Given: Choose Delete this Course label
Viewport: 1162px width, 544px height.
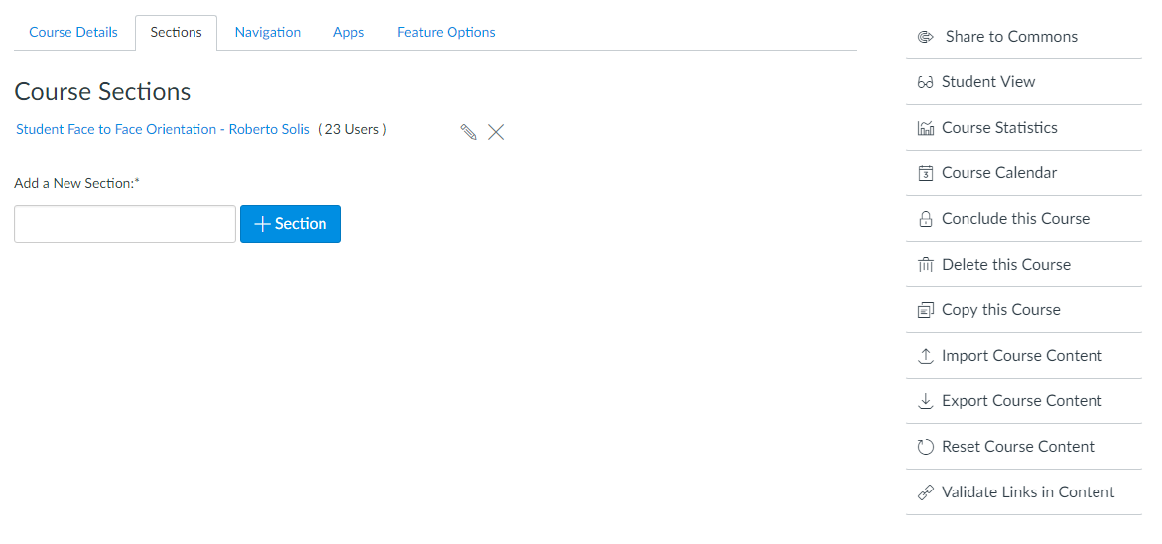Looking at the screenshot, I should coord(1005,265).
